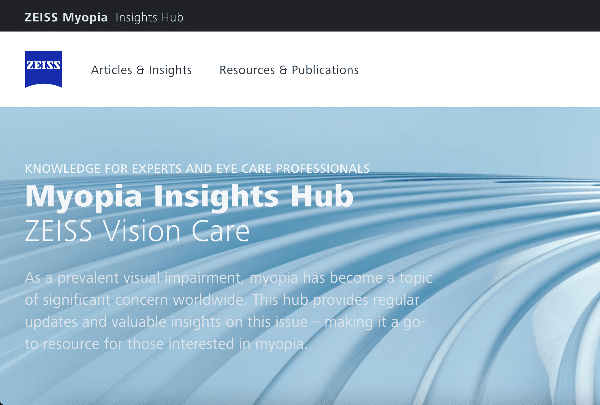This screenshot has height=405, width=600.
Task: Click the line beginning "As a prevalent visual impairment"
Action: tap(229, 278)
